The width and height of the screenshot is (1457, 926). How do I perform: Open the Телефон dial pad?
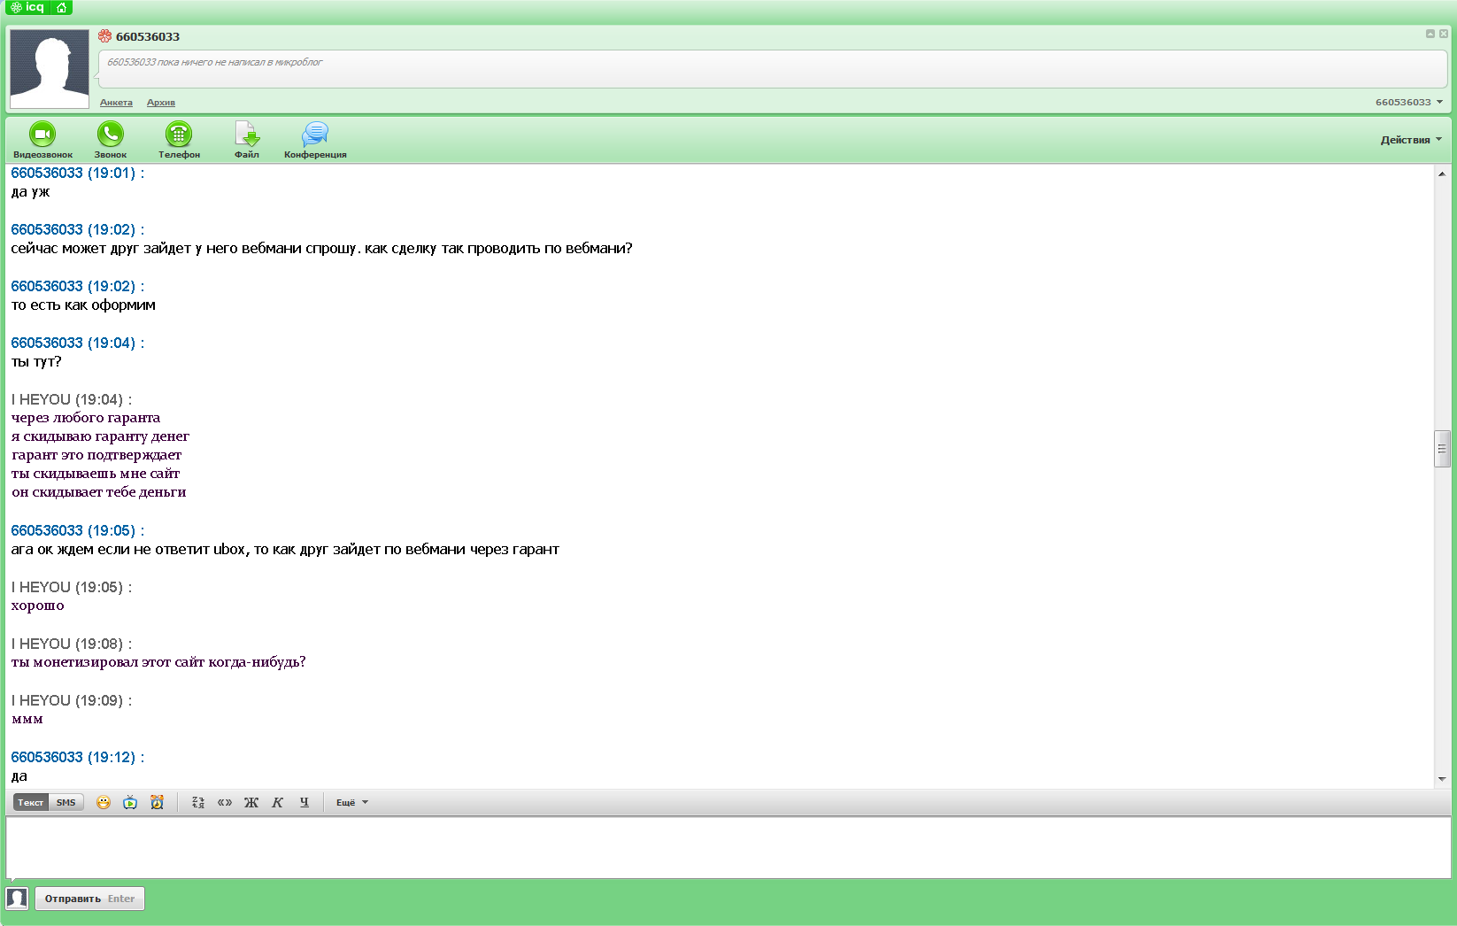[x=179, y=140]
